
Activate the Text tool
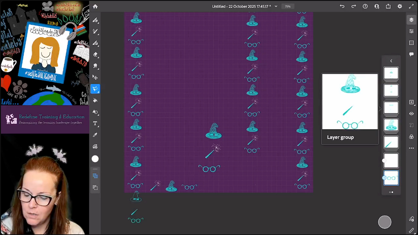(95, 123)
